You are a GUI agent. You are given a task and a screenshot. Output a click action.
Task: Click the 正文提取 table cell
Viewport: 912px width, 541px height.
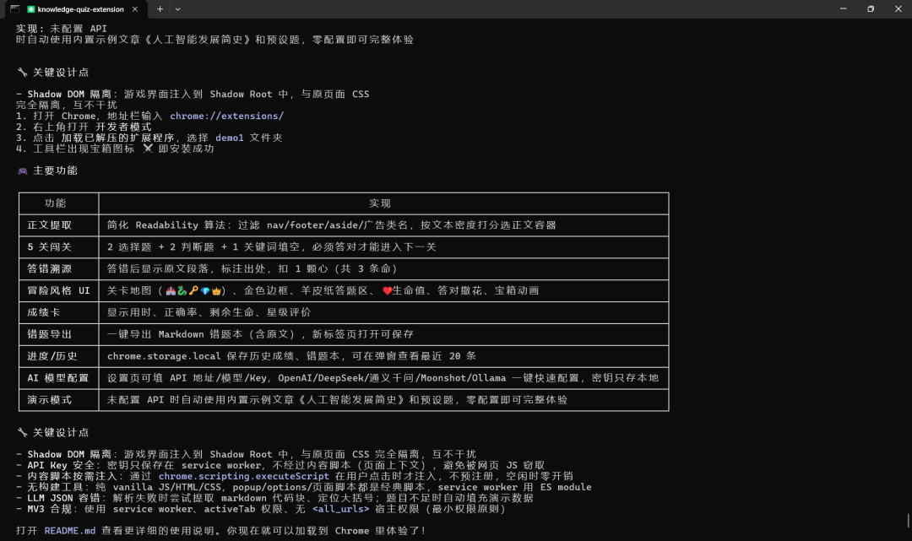pos(59,225)
